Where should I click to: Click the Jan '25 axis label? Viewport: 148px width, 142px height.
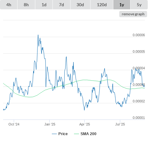[x=50, y=124]
